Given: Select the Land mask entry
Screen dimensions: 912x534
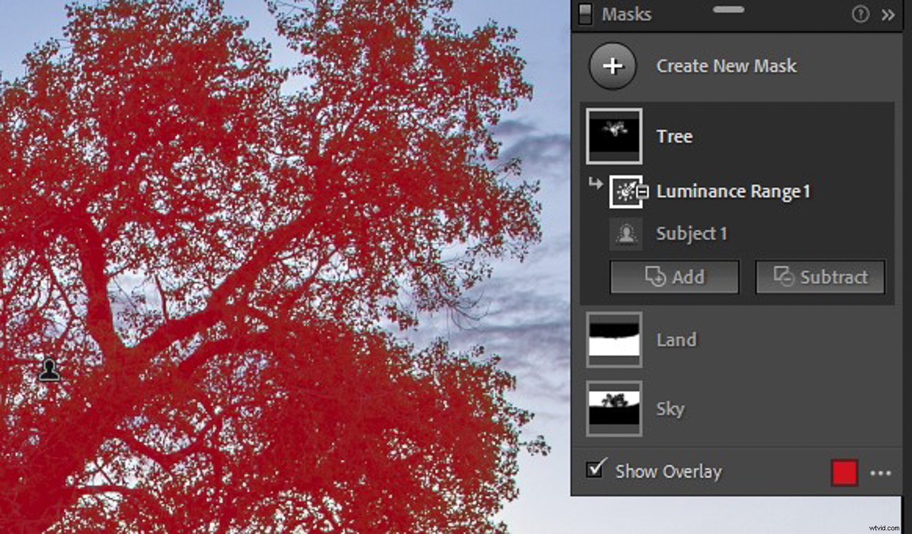Looking at the screenshot, I should (x=676, y=340).
